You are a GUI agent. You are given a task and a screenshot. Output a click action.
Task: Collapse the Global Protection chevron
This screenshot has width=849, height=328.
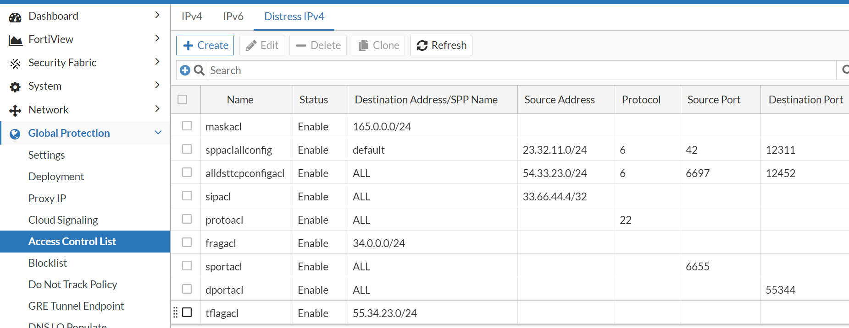click(158, 133)
